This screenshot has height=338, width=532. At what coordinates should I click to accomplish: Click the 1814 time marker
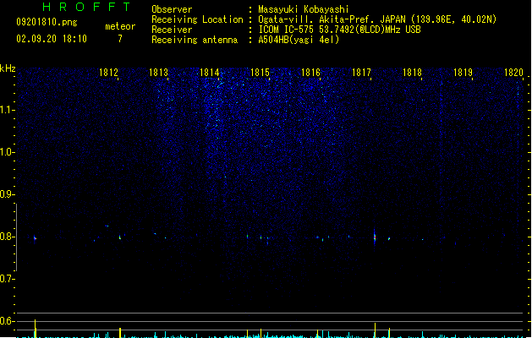click(x=210, y=73)
